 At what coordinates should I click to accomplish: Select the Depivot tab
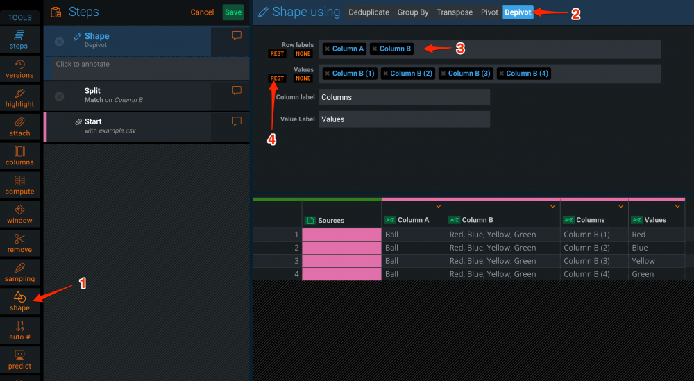pyautogui.click(x=518, y=12)
